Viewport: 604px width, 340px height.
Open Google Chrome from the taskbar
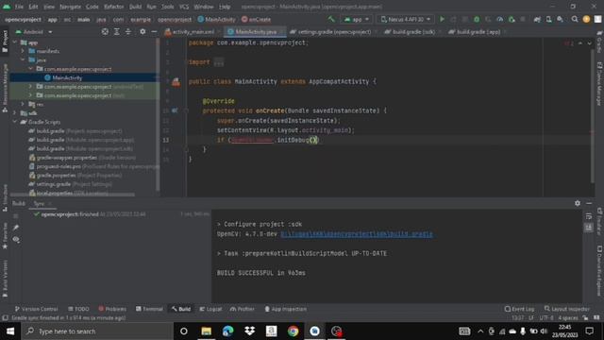(293, 331)
